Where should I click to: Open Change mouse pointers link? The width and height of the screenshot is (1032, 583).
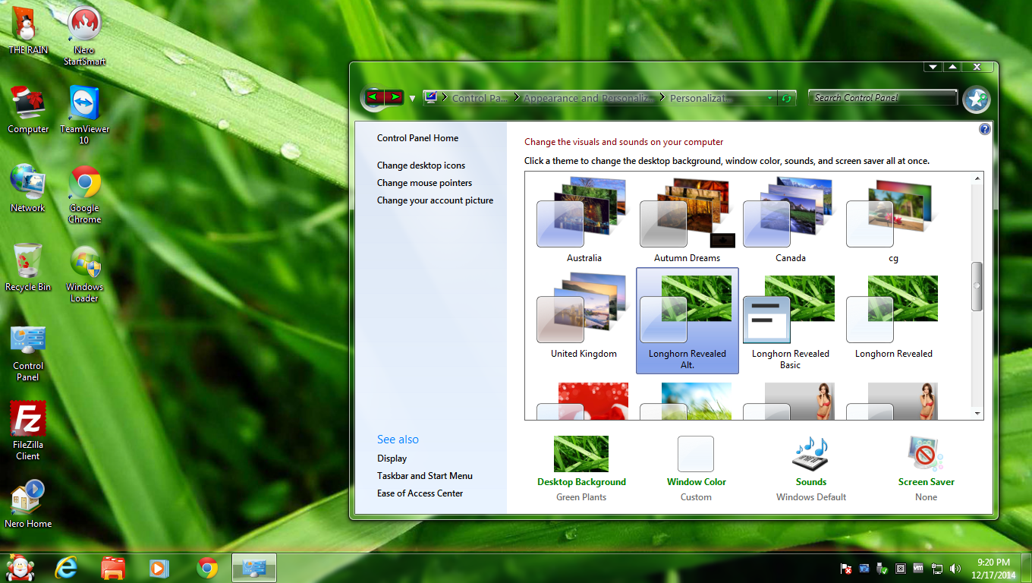pos(424,183)
